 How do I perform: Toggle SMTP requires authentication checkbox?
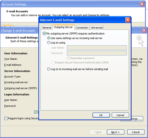(44, 34)
